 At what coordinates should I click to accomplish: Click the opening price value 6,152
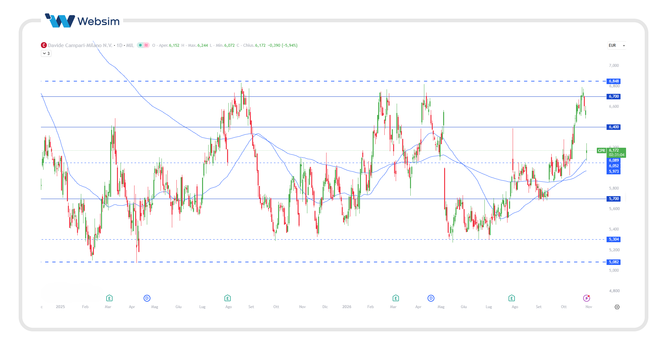[174, 45]
